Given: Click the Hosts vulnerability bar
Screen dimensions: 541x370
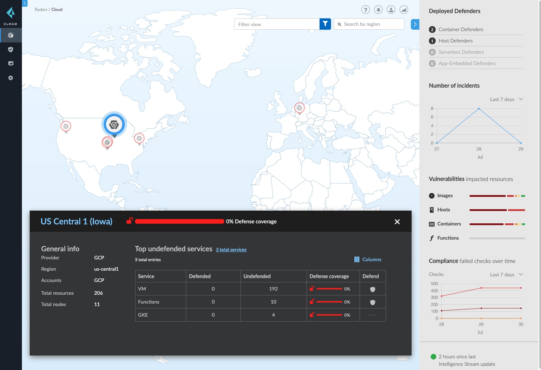Looking at the screenshot, I should (497, 210).
